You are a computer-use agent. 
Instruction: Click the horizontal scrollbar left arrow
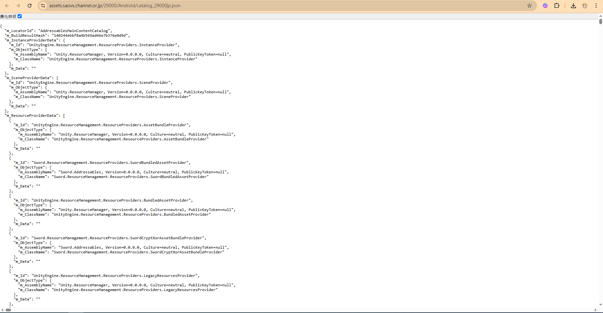point(3,310)
